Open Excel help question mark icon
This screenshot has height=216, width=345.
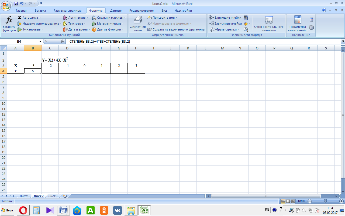tap(324, 10)
